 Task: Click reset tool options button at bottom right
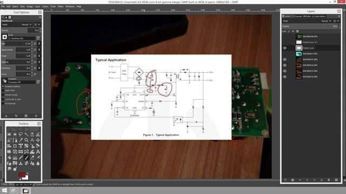[36, 116]
